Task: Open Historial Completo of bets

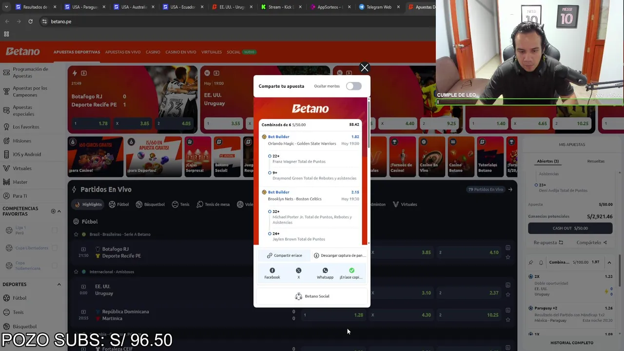Action: click(572, 343)
